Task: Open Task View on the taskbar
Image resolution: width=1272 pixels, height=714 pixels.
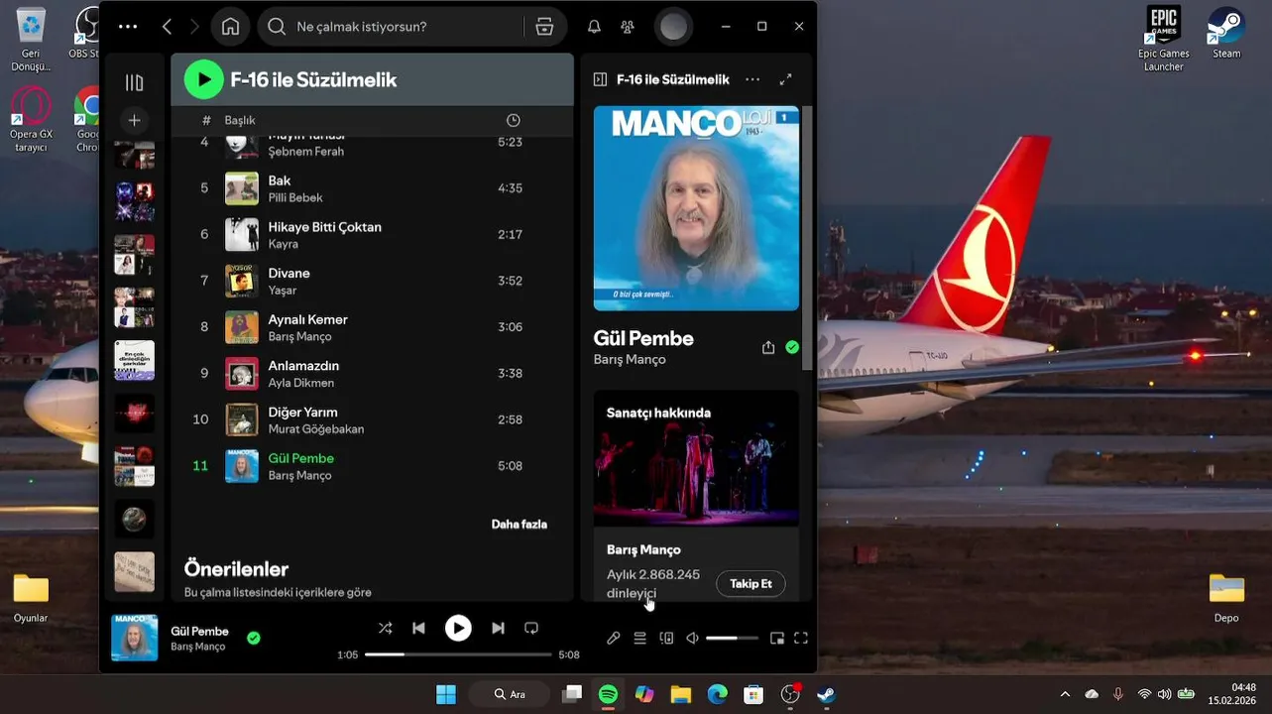Action: [572, 694]
